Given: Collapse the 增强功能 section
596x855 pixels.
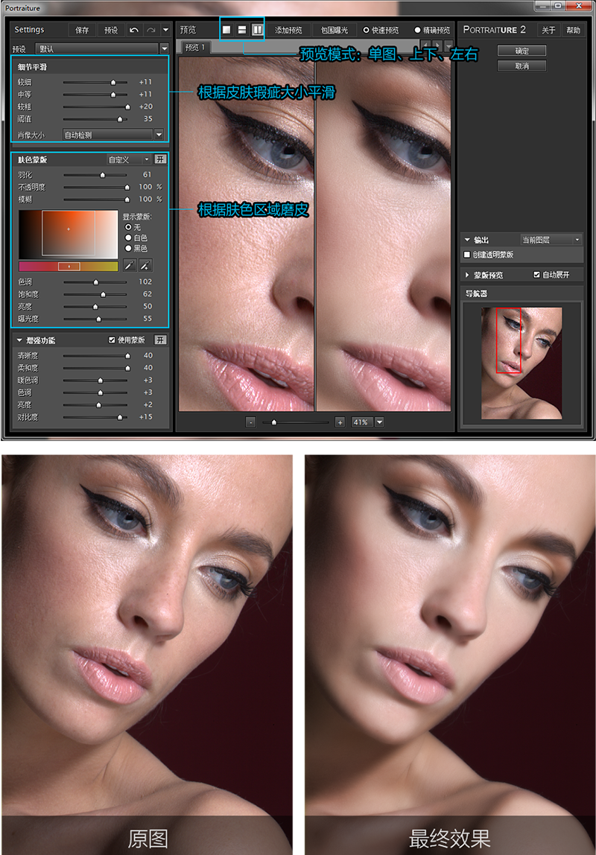Looking at the screenshot, I should tap(19, 340).
